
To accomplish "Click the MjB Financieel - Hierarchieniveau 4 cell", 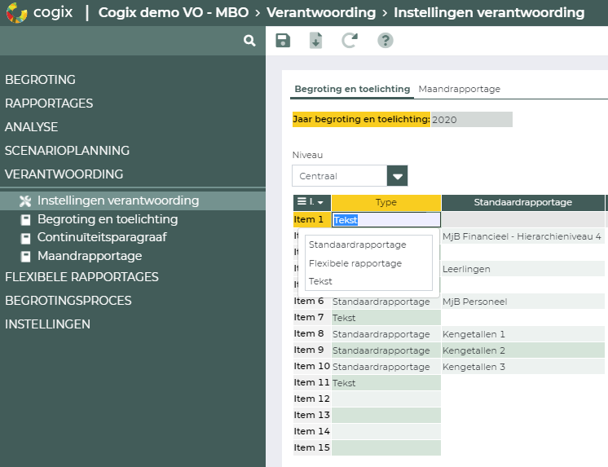I will coord(522,236).
